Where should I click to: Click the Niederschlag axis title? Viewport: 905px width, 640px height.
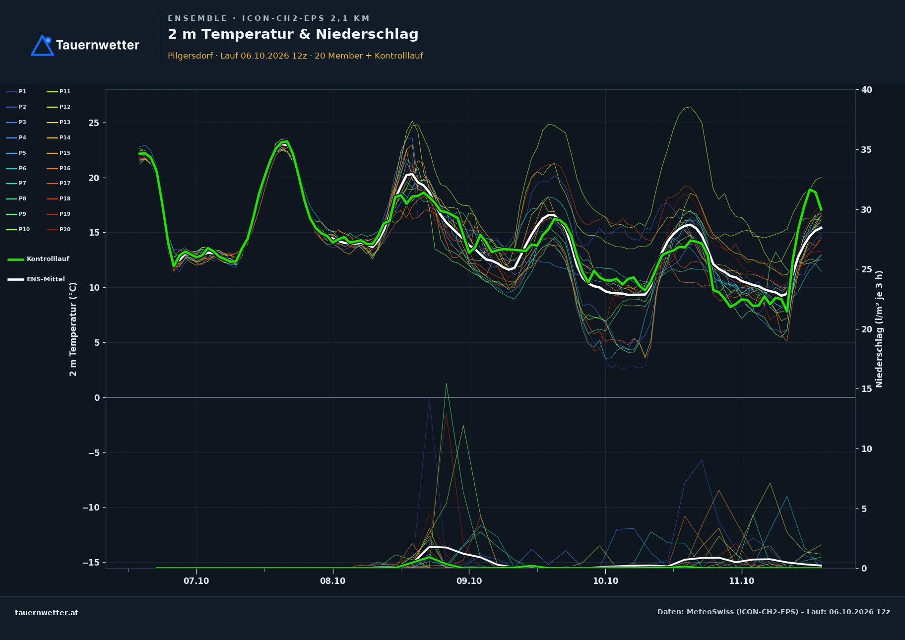pyautogui.click(x=879, y=329)
